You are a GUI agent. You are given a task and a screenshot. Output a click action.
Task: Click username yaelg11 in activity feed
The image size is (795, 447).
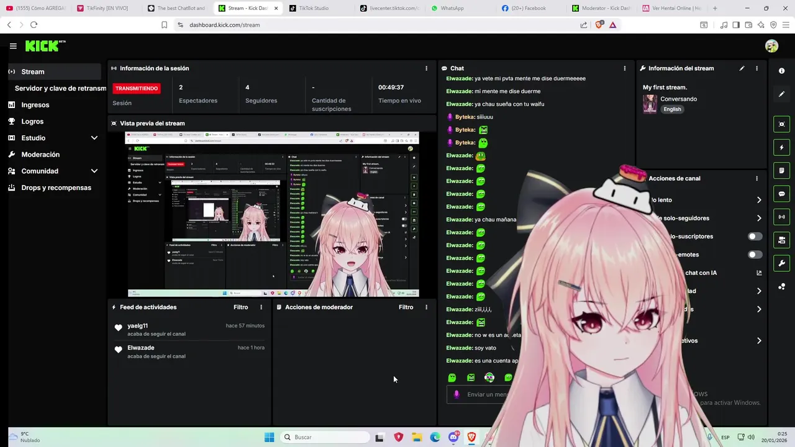pyautogui.click(x=137, y=326)
